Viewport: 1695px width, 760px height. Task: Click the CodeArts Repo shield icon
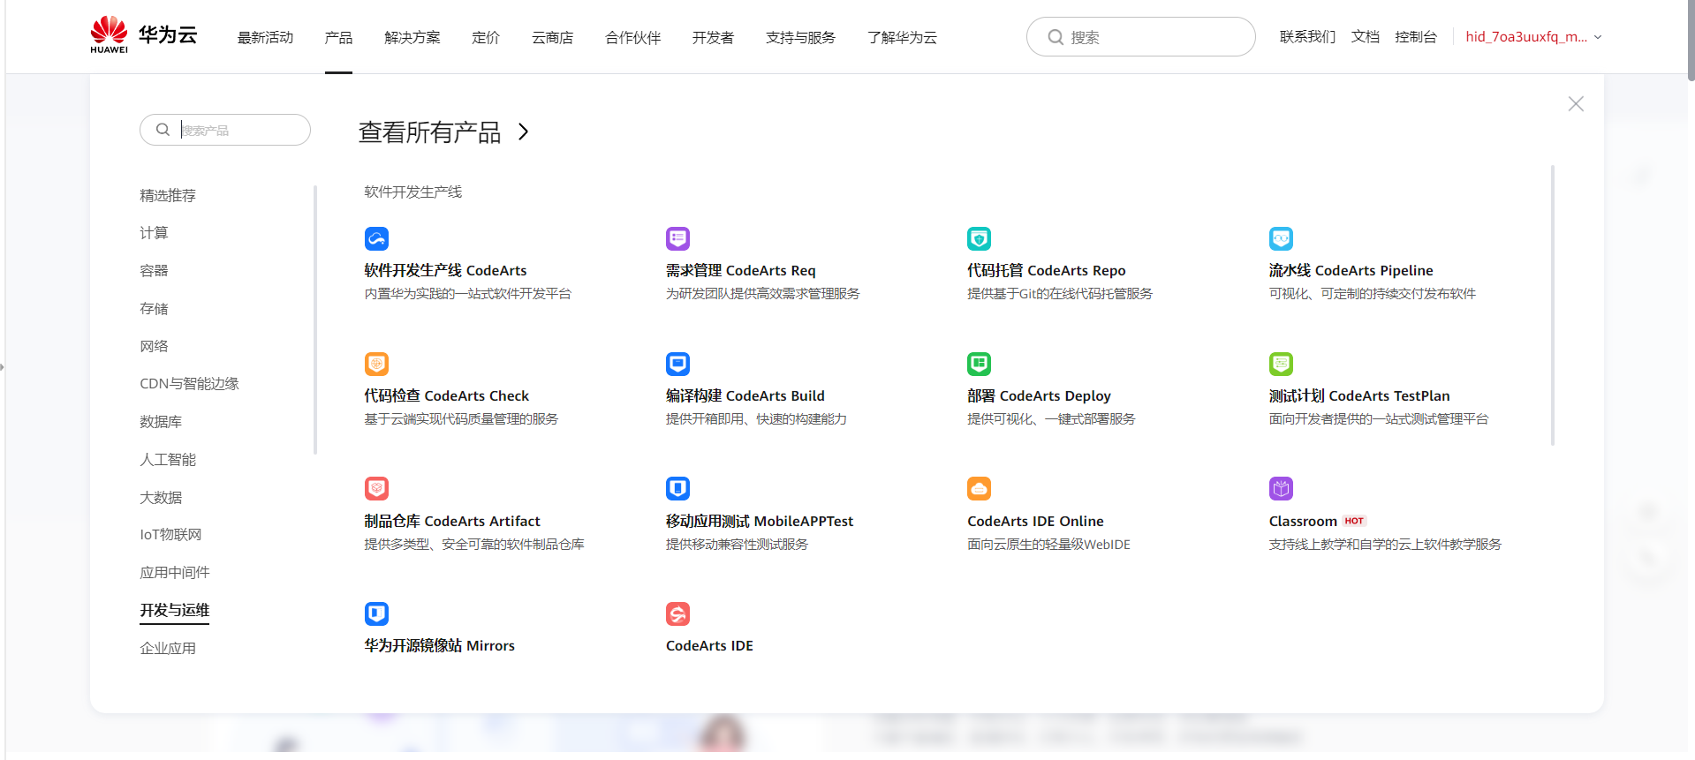click(979, 238)
